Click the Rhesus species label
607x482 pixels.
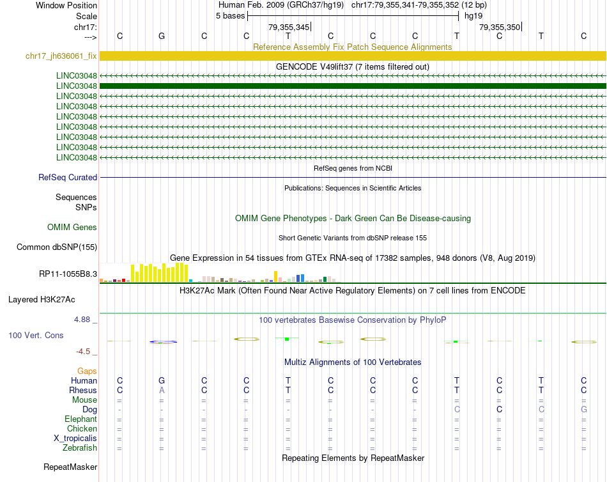(x=83, y=390)
